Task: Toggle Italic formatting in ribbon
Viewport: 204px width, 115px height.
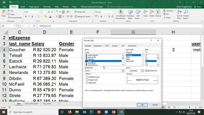Action: 29,17
